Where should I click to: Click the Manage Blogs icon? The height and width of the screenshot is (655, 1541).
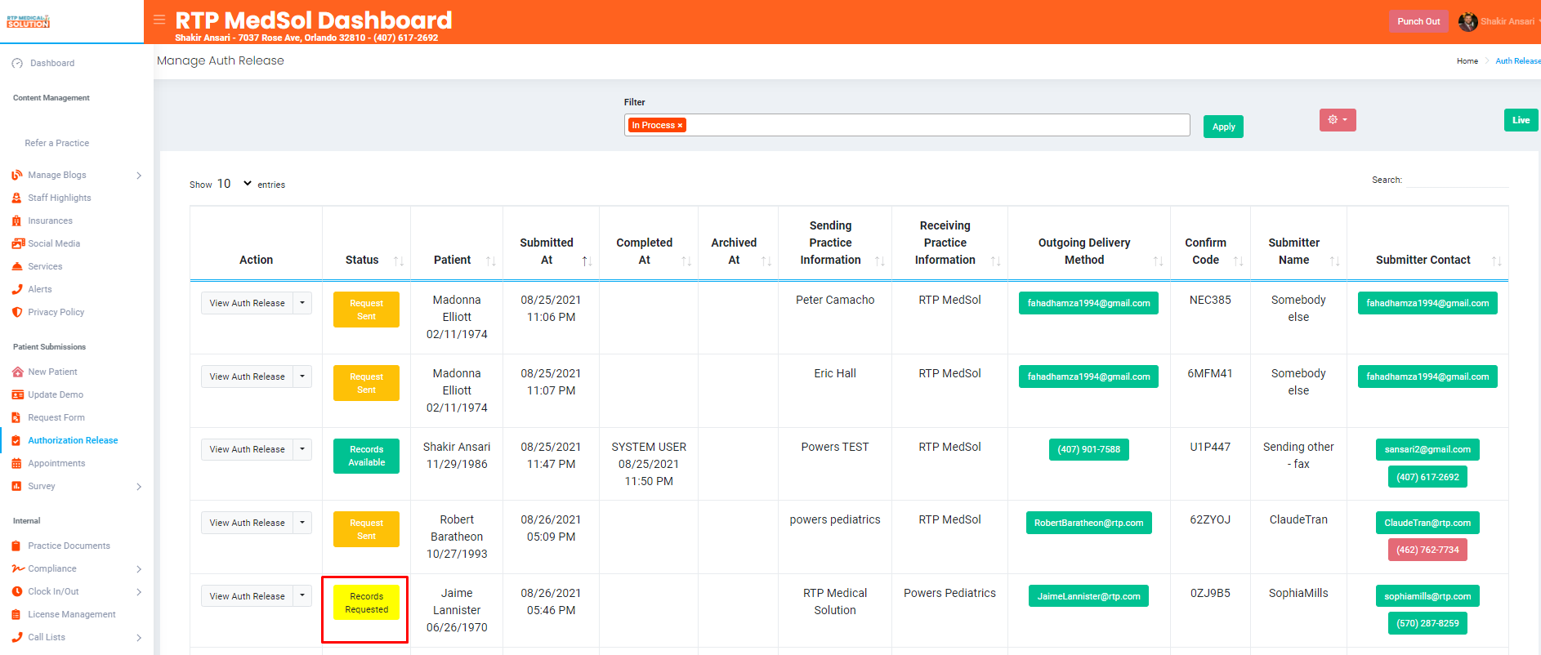pyautogui.click(x=17, y=175)
